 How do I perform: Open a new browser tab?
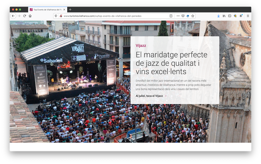(70, 9)
